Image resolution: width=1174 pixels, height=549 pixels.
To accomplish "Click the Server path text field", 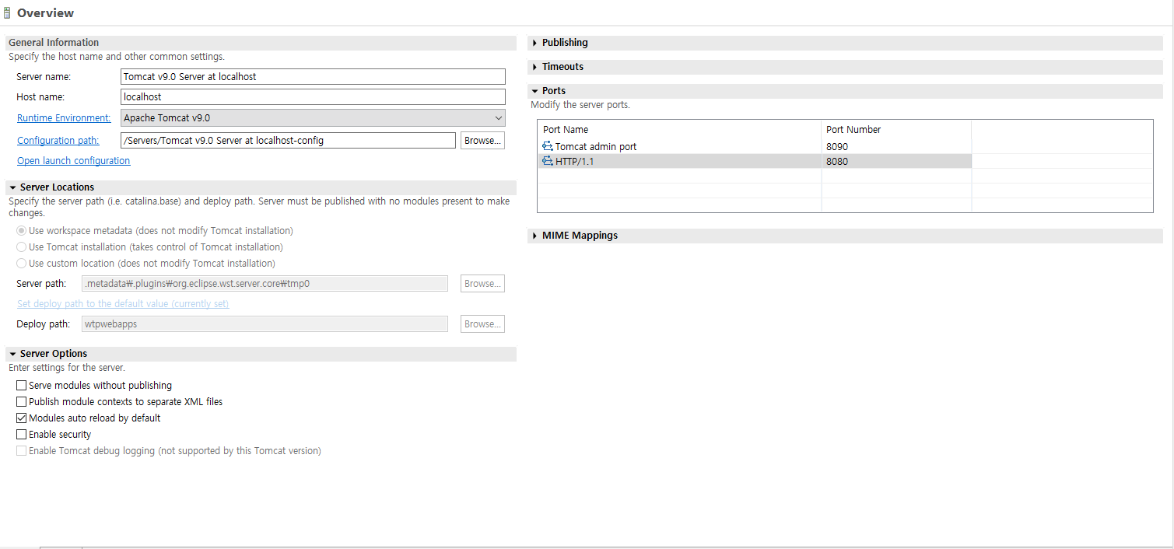I will [x=265, y=284].
